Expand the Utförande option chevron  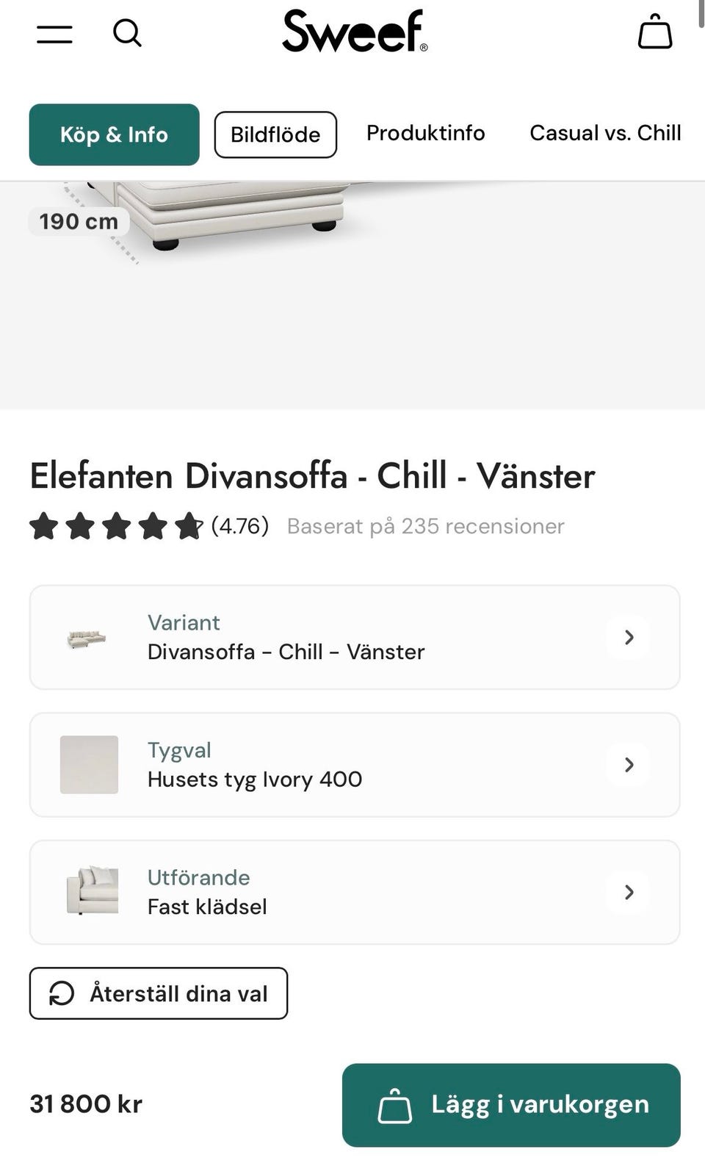(x=629, y=892)
